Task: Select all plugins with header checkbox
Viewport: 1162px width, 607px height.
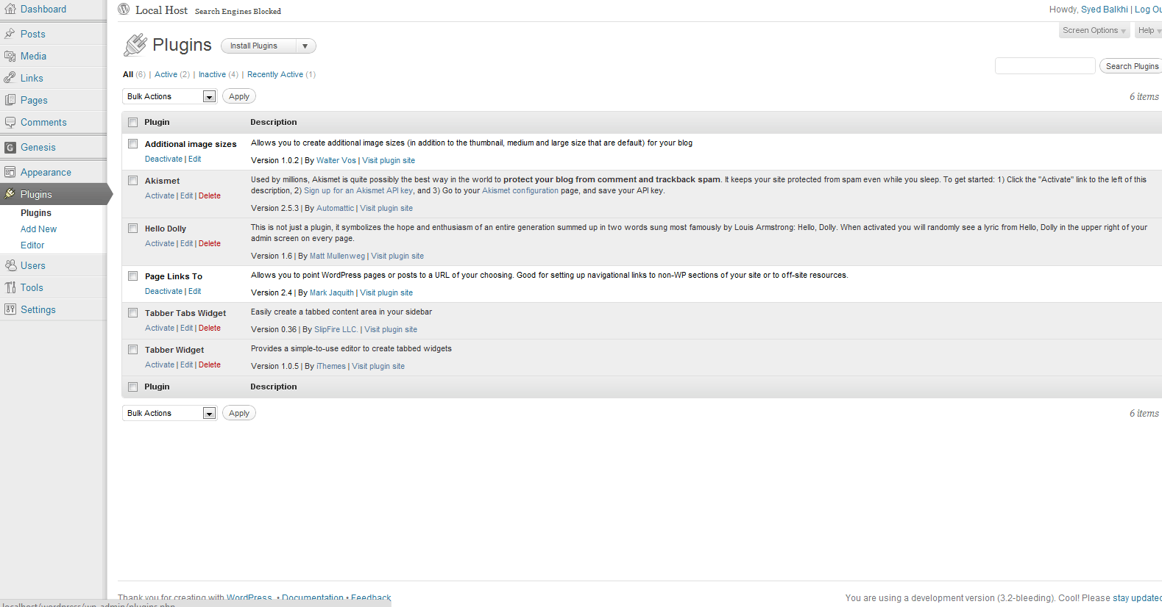Action: [x=133, y=123]
